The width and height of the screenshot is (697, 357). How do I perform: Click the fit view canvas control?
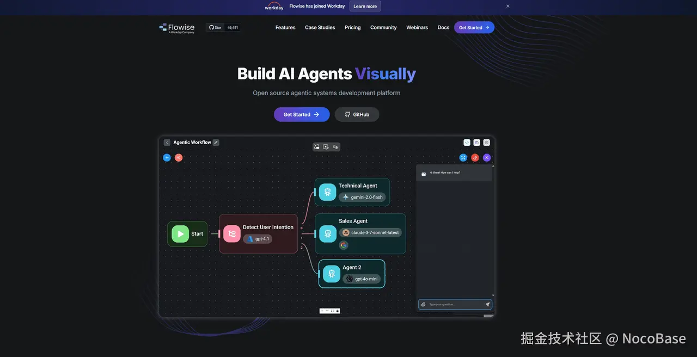(x=332, y=311)
